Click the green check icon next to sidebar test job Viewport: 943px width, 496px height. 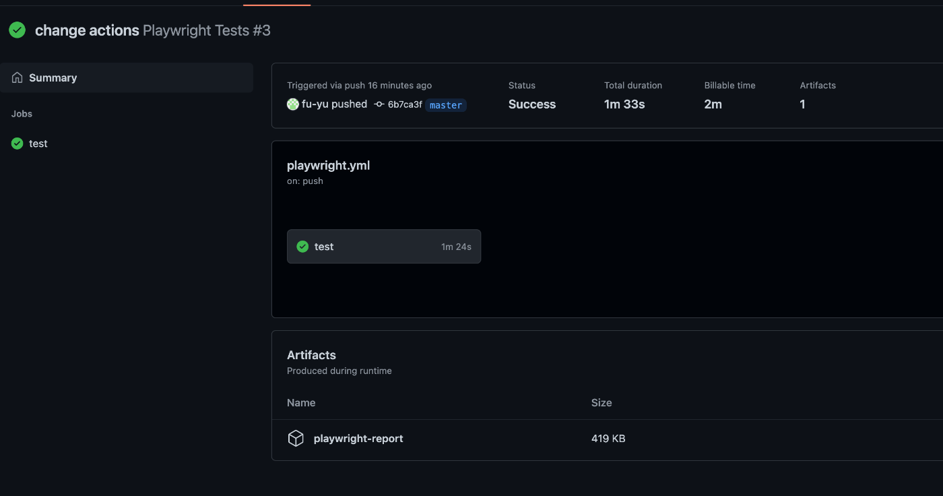click(x=18, y=144)
